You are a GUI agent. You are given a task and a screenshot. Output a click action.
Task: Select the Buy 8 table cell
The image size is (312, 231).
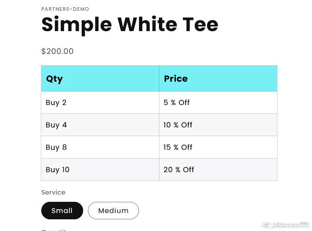click(56, 147)
